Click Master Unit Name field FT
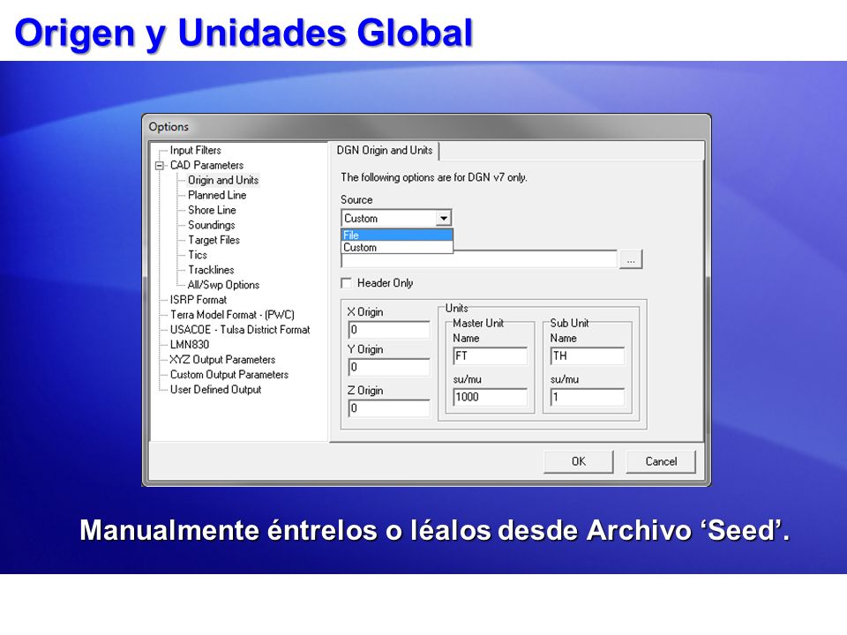The image size is (847, 635). (x=491, y=355)
